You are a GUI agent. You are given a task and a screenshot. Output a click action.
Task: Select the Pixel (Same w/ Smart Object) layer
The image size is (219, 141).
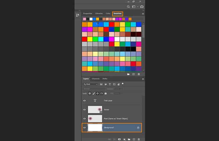116,118
